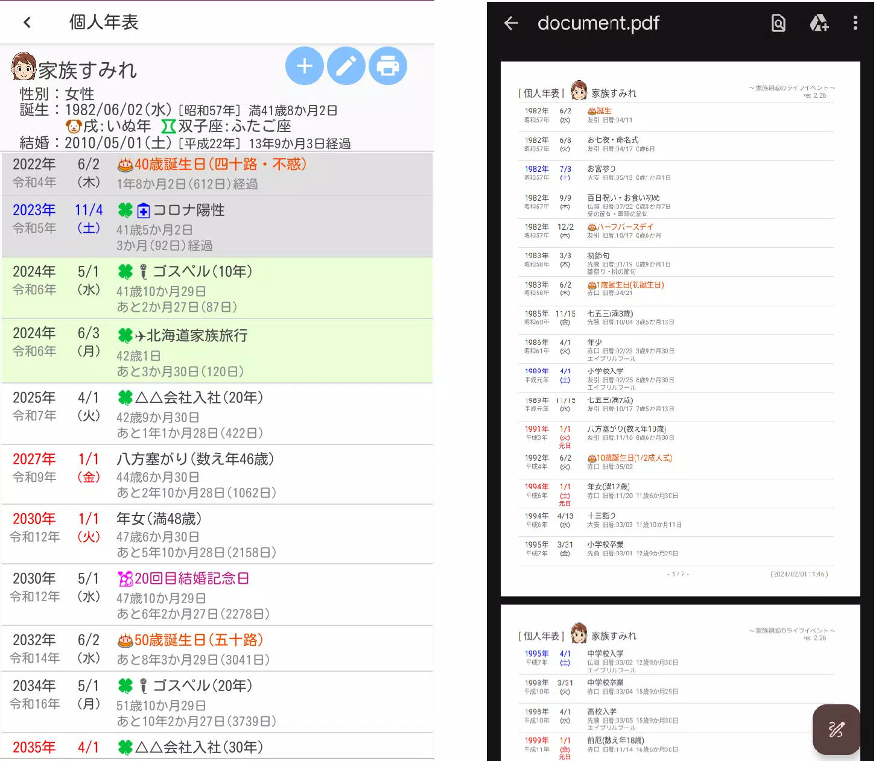Go back from the 個人年表 screen
The width and height of the screenshot is (876, 761).
point(27,22)
